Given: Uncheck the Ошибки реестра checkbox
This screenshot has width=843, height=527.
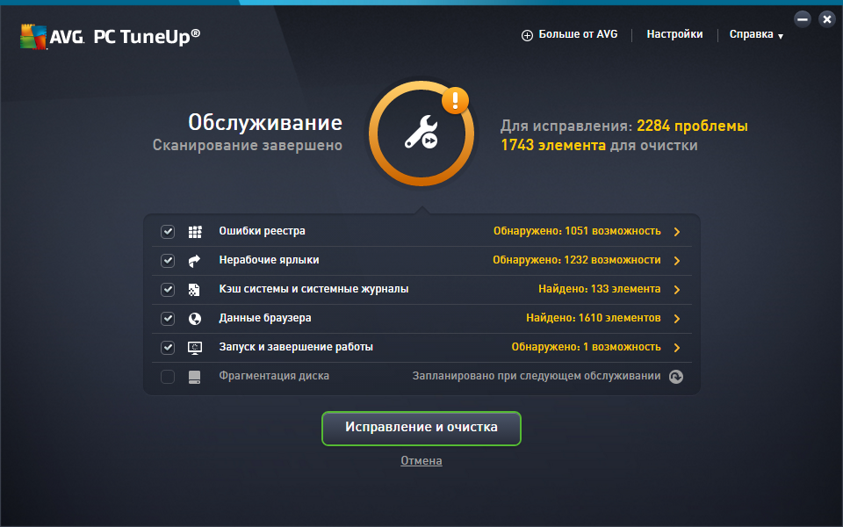Looking at the screenshot, I should [168, 232].
